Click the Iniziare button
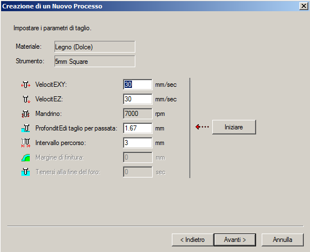The image size is (310, 252). point(234,127)
